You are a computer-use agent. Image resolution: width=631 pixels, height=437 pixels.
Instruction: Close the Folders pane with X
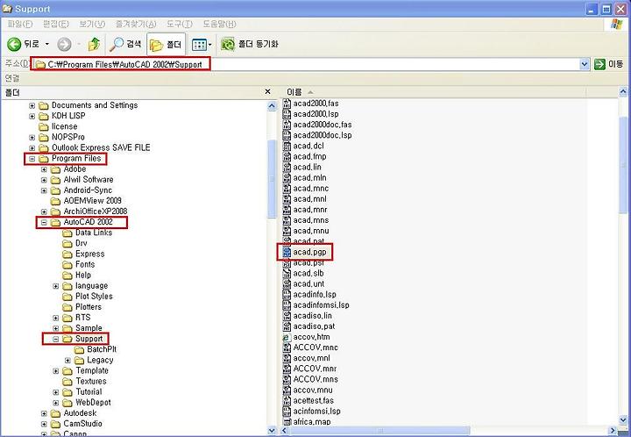(x=268, y=92)
